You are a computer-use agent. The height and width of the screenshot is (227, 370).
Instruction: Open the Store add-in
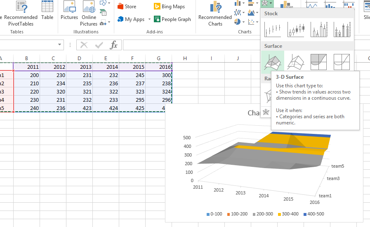coord(127,6)
